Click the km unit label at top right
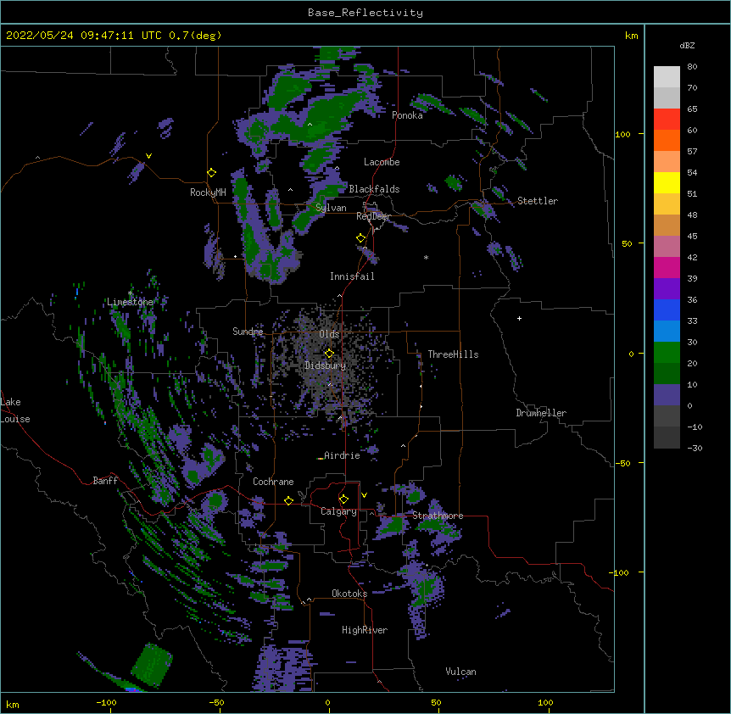Image resolution: width=731 pixels, height=714 pixels. [631, 36]
